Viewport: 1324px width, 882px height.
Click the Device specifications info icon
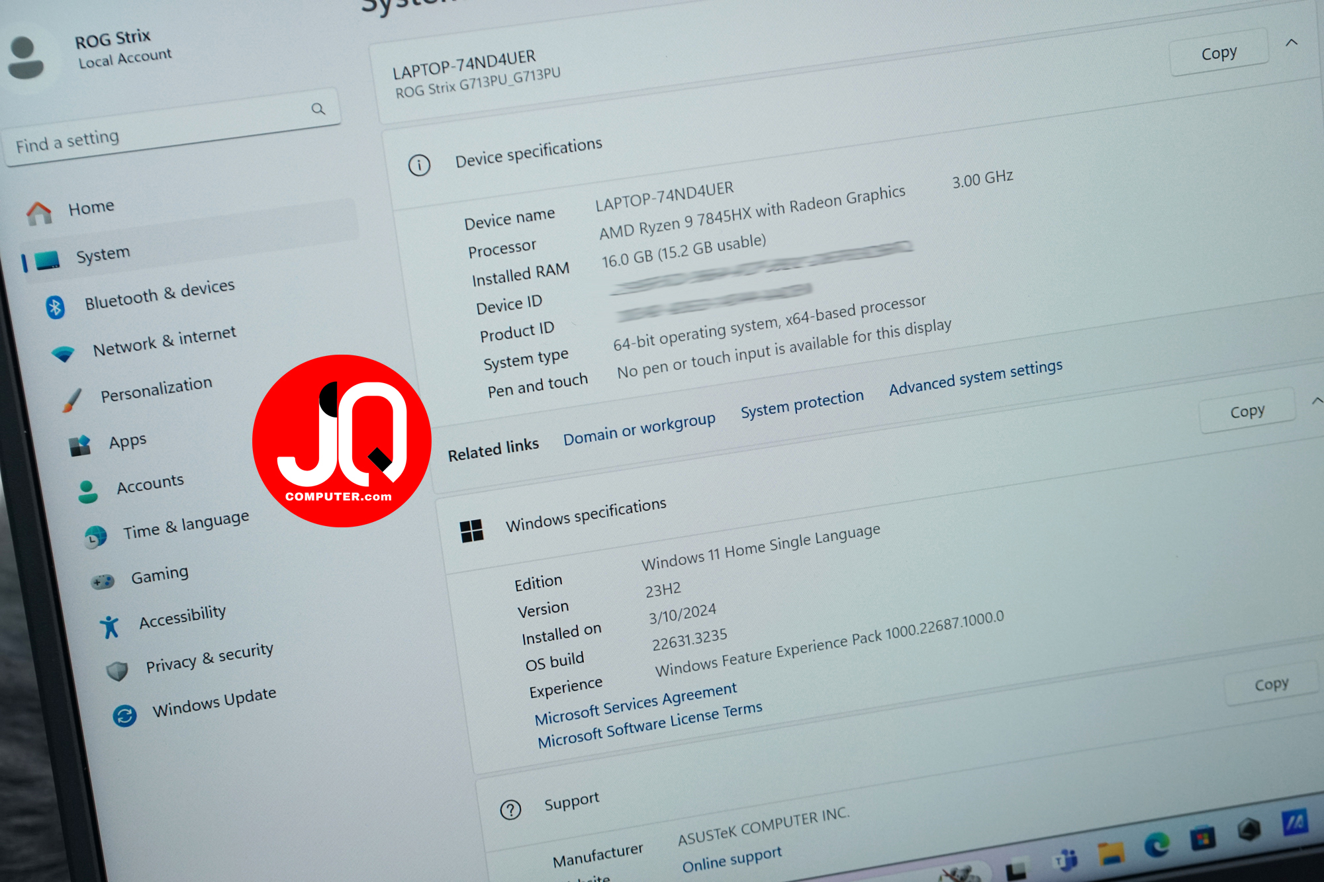(419, 165)
